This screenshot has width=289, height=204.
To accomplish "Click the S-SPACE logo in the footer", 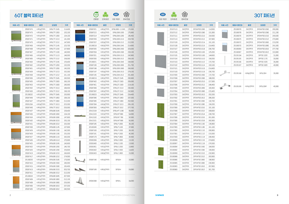I will (160, 195).
